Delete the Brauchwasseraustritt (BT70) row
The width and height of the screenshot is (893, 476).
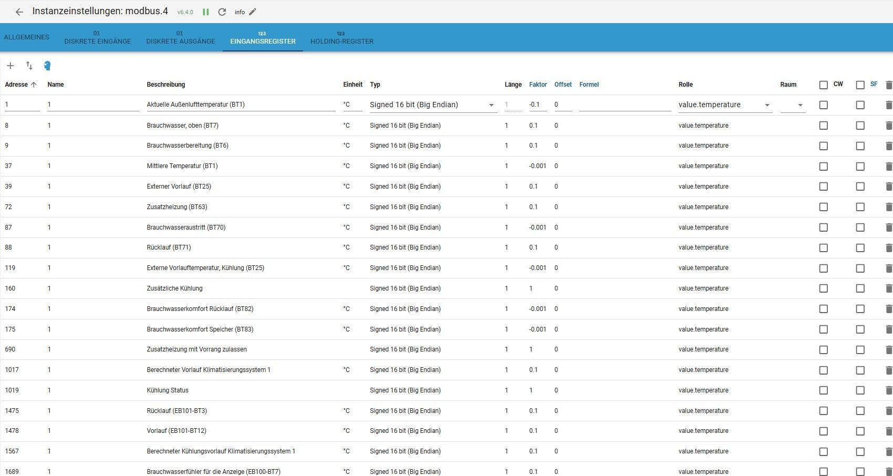(x=889, y=227)
